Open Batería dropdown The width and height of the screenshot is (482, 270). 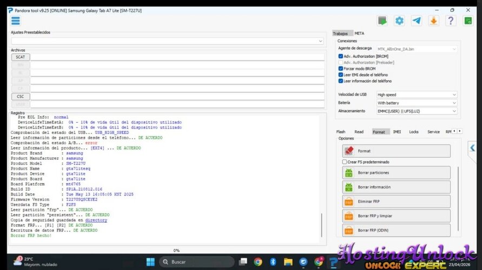417,103
